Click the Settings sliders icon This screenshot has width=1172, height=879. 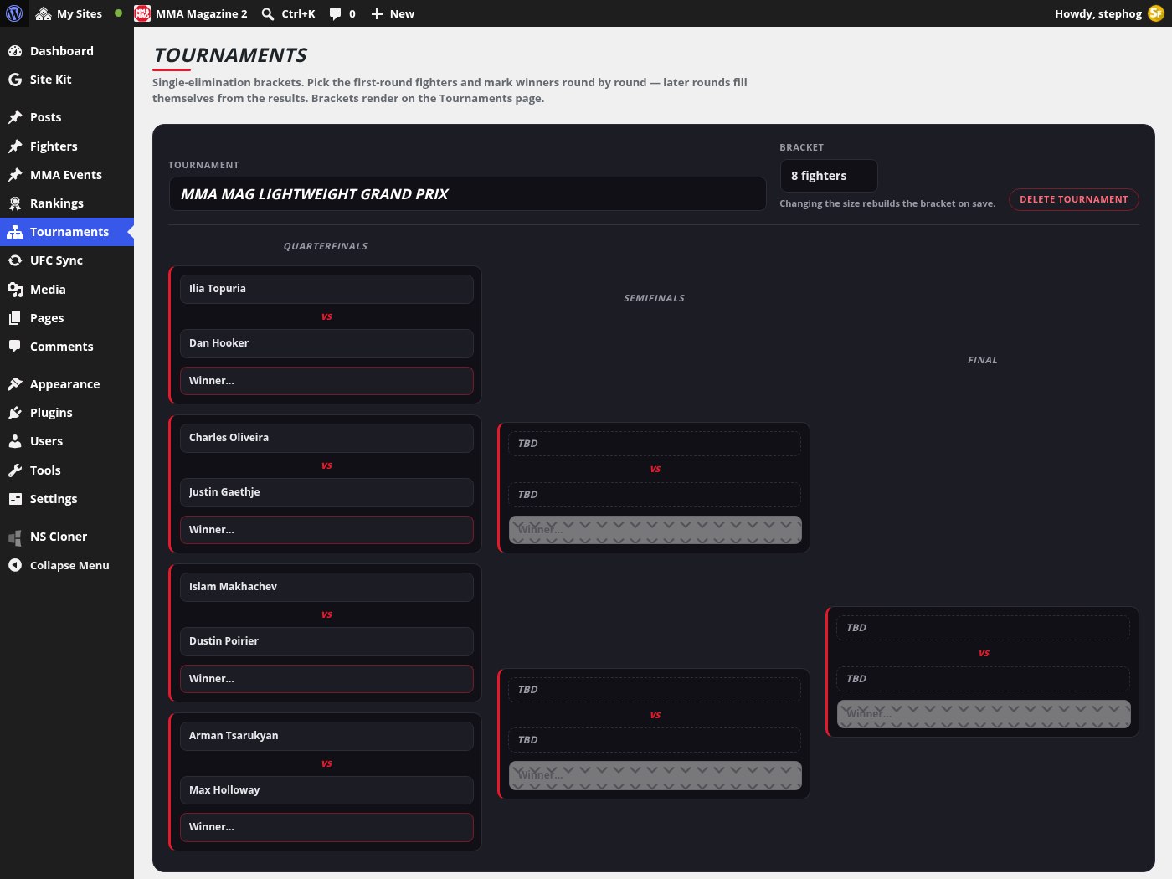[15, 499]
